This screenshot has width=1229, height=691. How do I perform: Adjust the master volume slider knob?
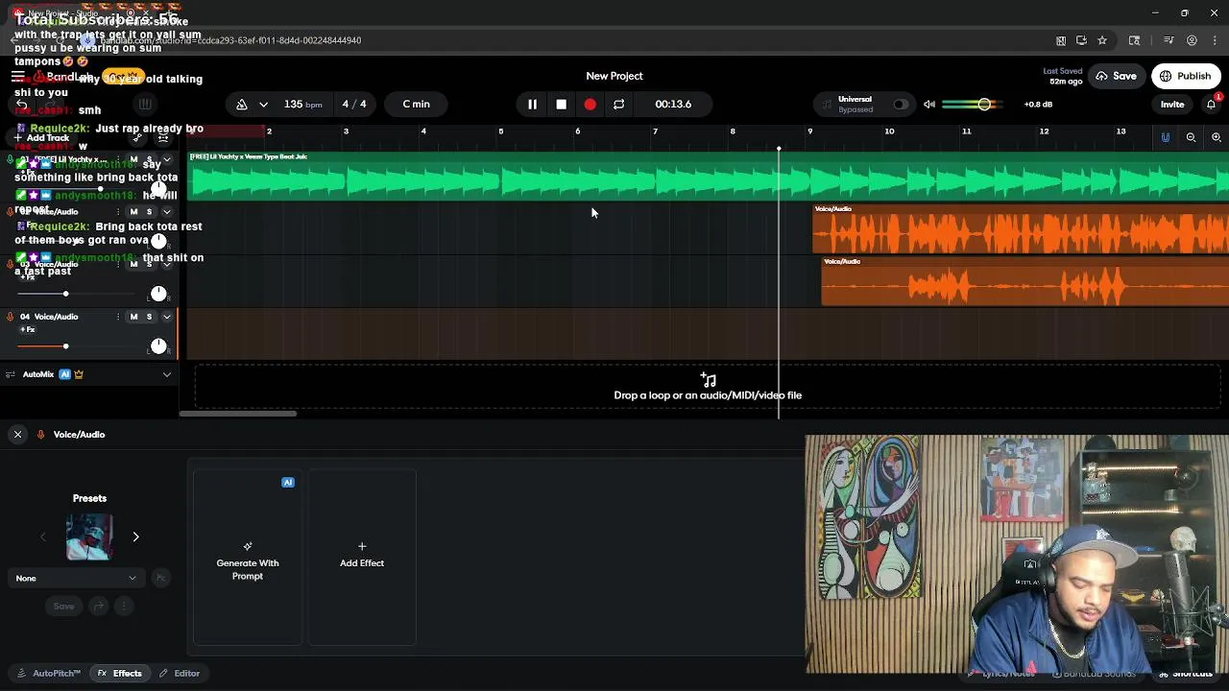point(984,104)
